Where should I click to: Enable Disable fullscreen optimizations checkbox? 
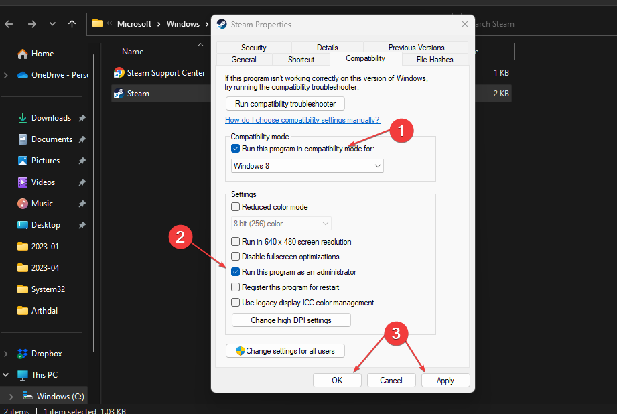point(235,257)
